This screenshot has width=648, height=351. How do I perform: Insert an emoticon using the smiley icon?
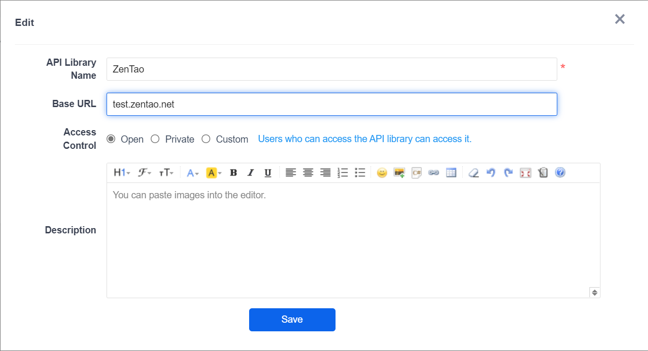click(382, 173)
